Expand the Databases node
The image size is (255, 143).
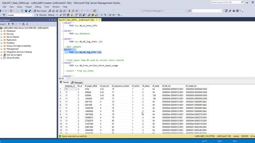[x=1, y=31]
